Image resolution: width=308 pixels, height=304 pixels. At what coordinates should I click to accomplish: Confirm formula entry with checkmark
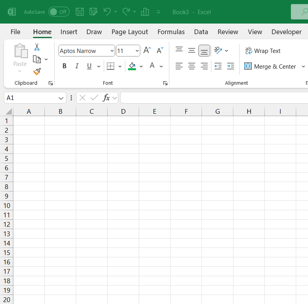click(x=94, y=98)
